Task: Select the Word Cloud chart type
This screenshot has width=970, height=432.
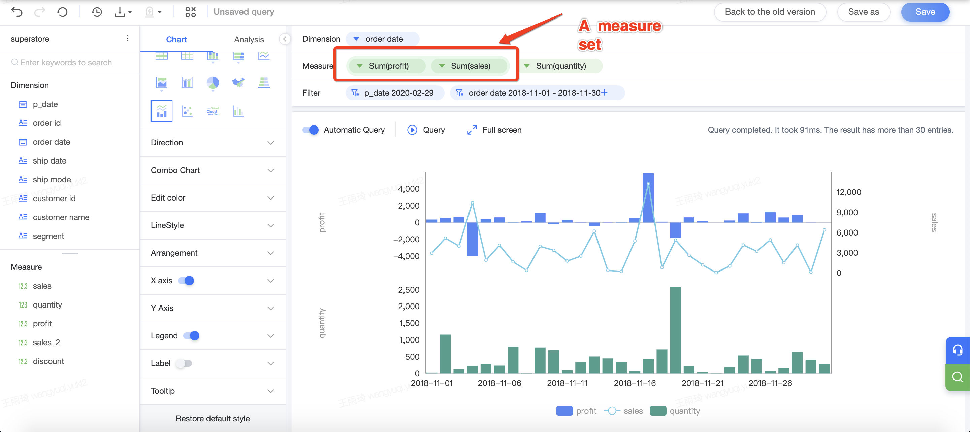Action: (213, 111)
